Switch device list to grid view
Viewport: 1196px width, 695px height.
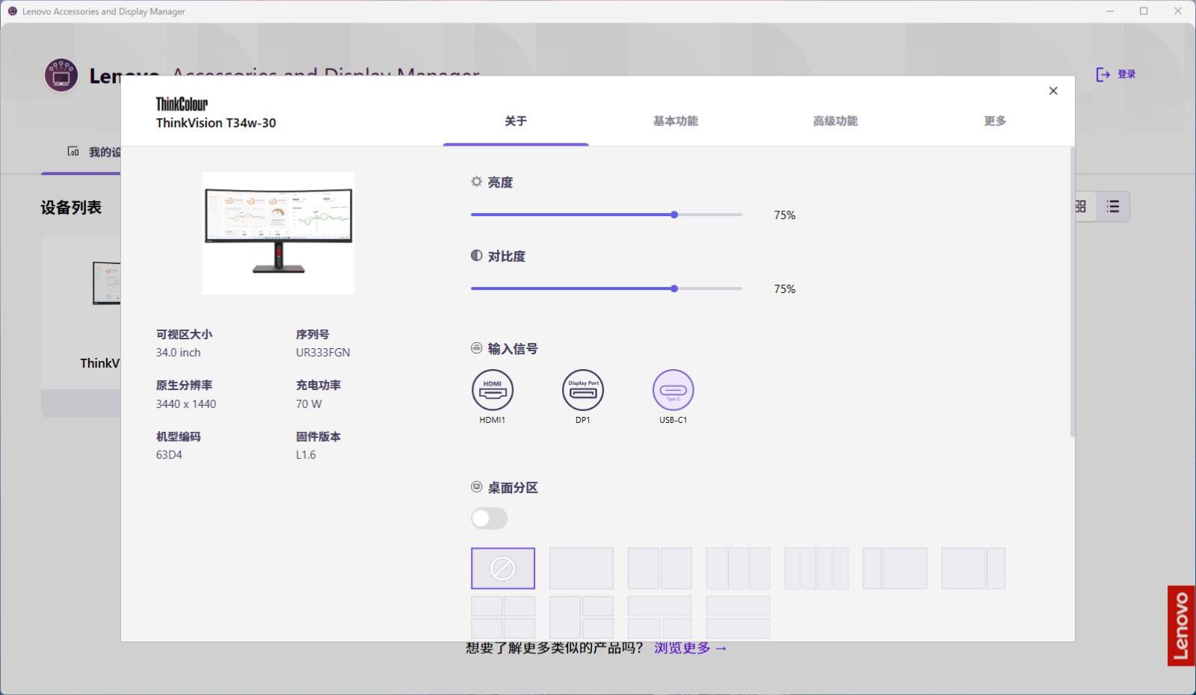tap(1081, 207)
